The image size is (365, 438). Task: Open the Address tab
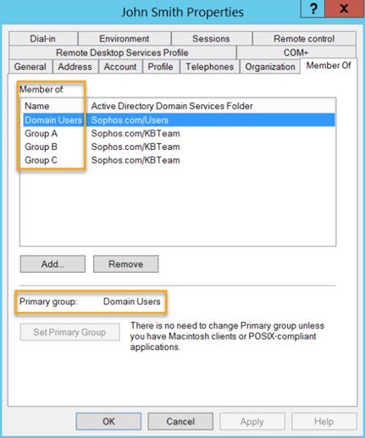click(x=75, y=67)
